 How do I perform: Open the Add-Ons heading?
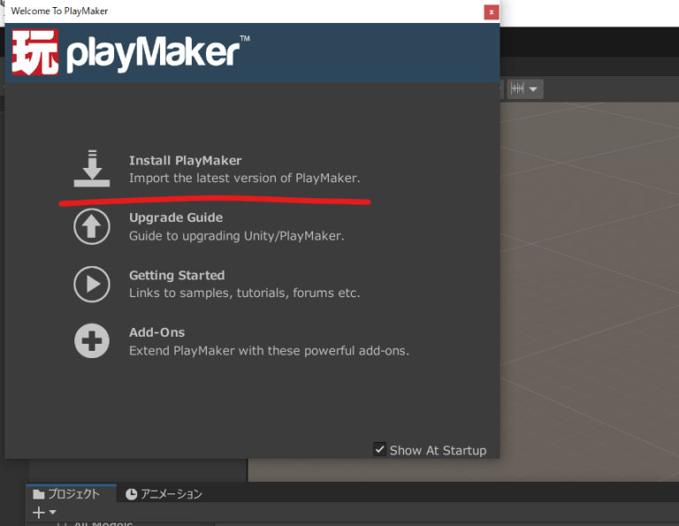click(x=156, y=332)
